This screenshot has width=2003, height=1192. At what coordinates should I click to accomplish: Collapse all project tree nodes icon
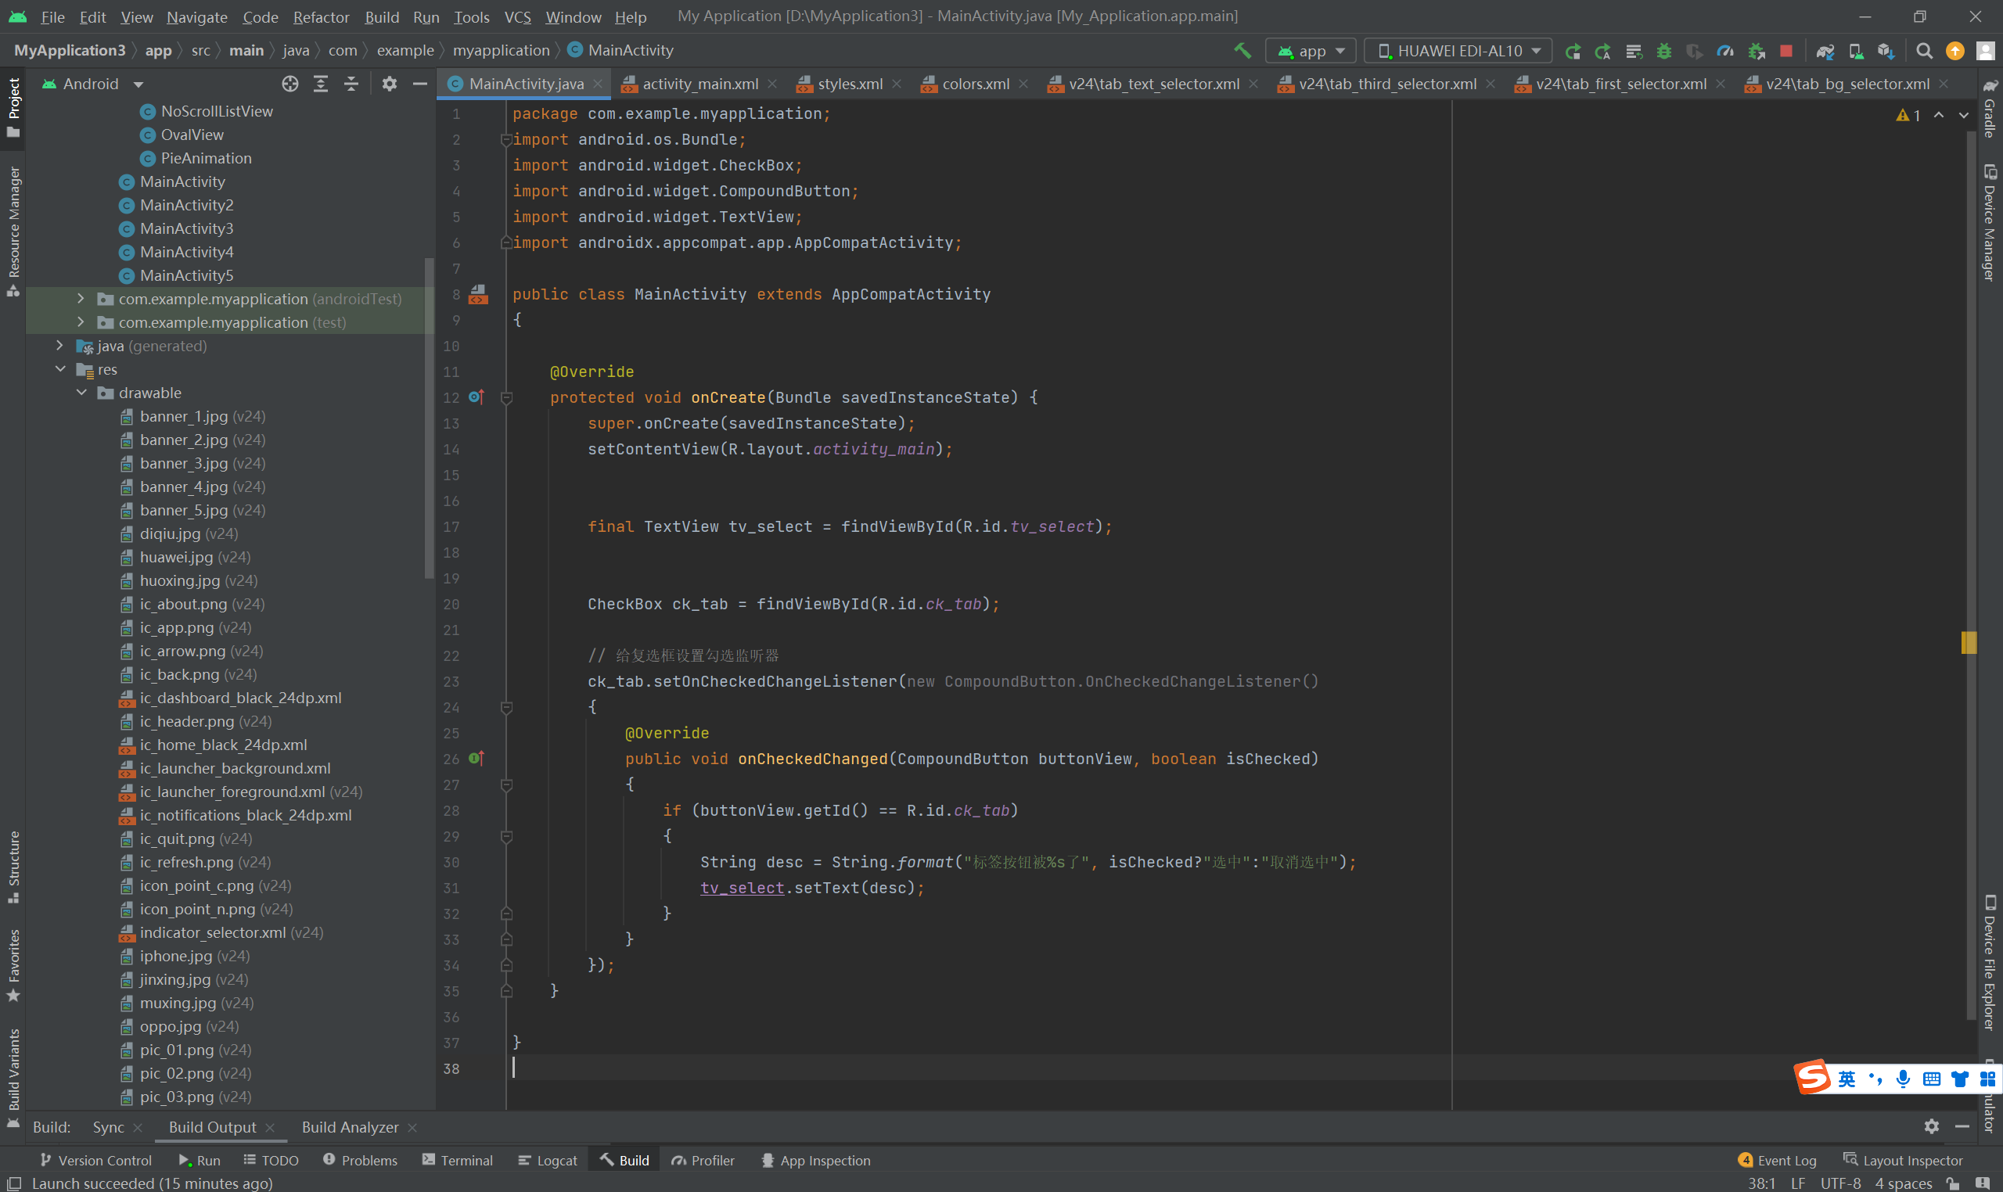coord(351,84)
